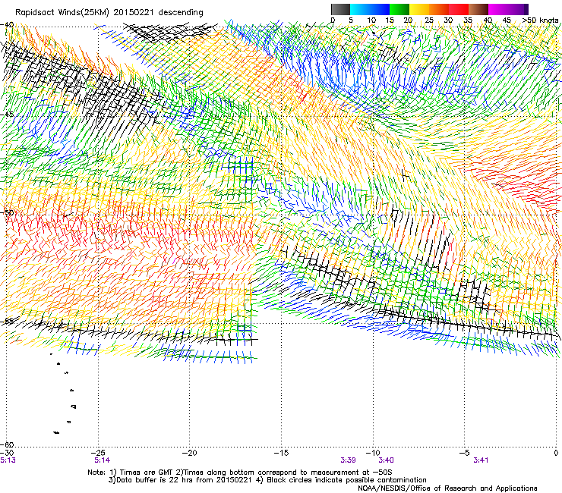Image resolution: width=562 pixels, height=493 pixels.
Task: Click the orange 25–30 knots legend swatch
Action: tap(439, 9)
